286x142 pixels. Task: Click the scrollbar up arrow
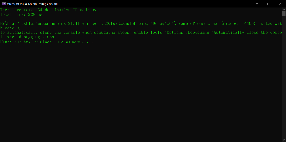tap(284, 9)
